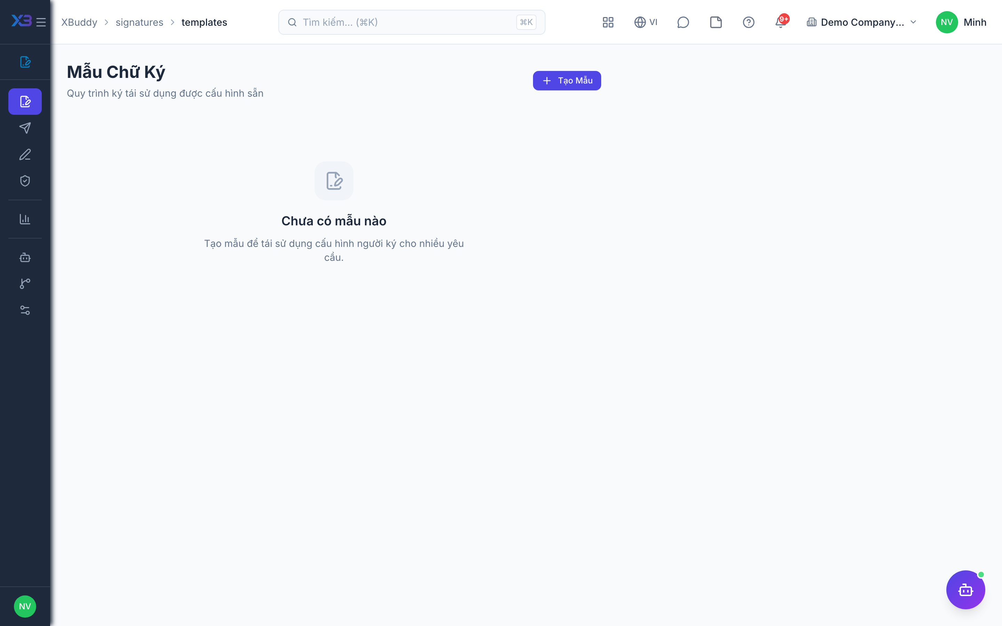Open the pen signing icon in sidebar

(25, 154)
